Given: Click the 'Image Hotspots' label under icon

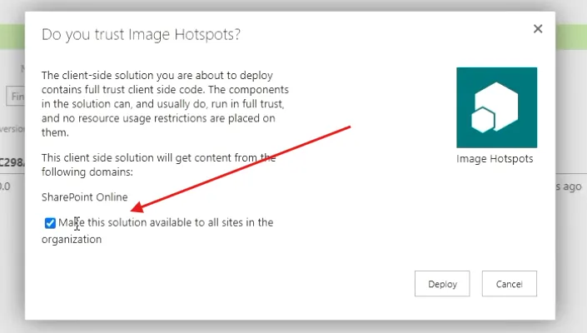Looking at the screenshot, I should tap(495, 159).
